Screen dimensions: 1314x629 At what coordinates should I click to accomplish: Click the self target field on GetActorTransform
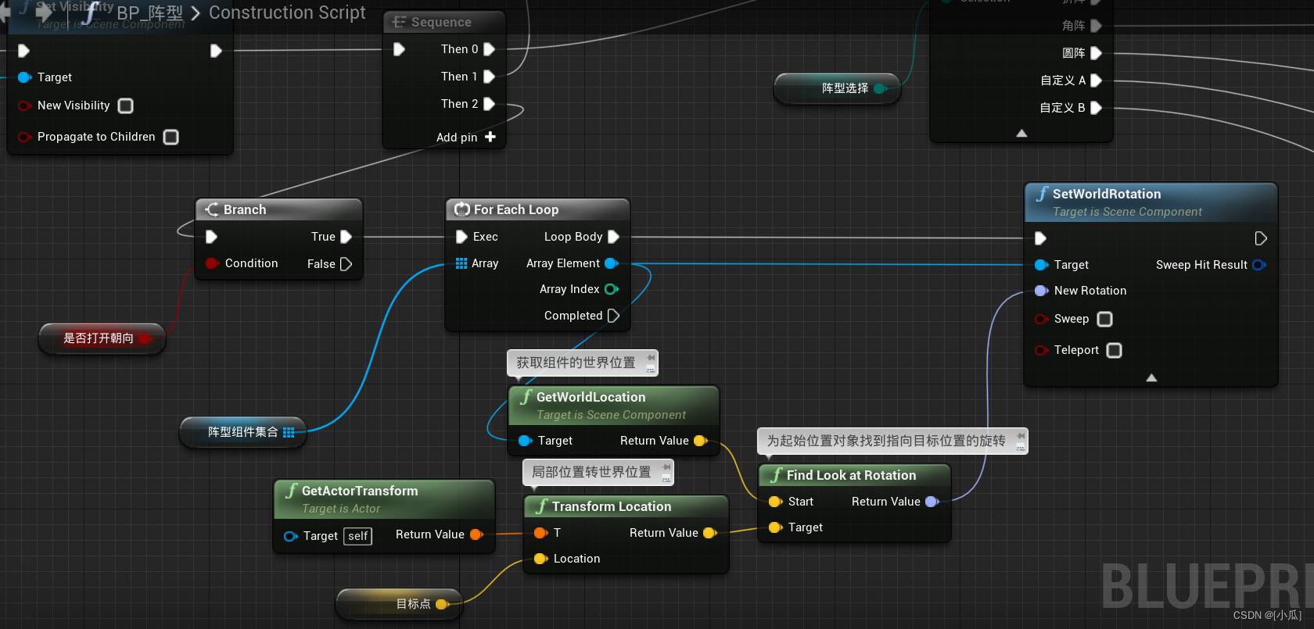[x=358, y=536]
